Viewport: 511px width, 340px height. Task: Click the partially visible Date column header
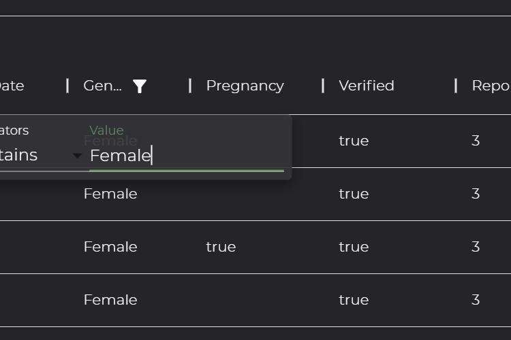coord(12,86)
